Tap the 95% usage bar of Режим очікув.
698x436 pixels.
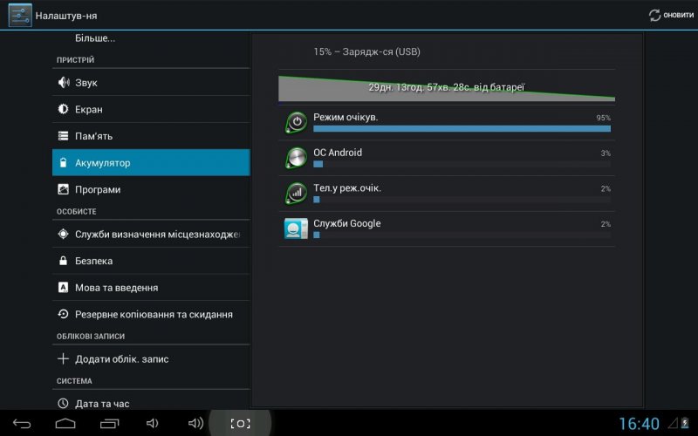click(462, 128)
